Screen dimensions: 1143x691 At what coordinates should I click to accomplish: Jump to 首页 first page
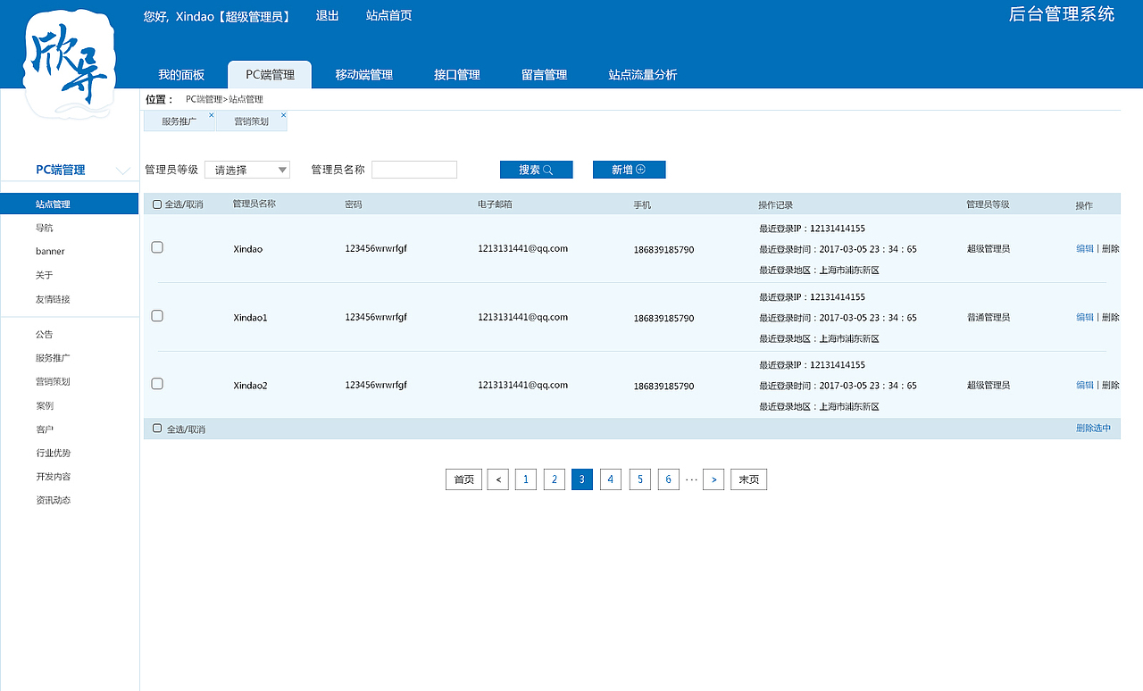(x=464, y=479)
